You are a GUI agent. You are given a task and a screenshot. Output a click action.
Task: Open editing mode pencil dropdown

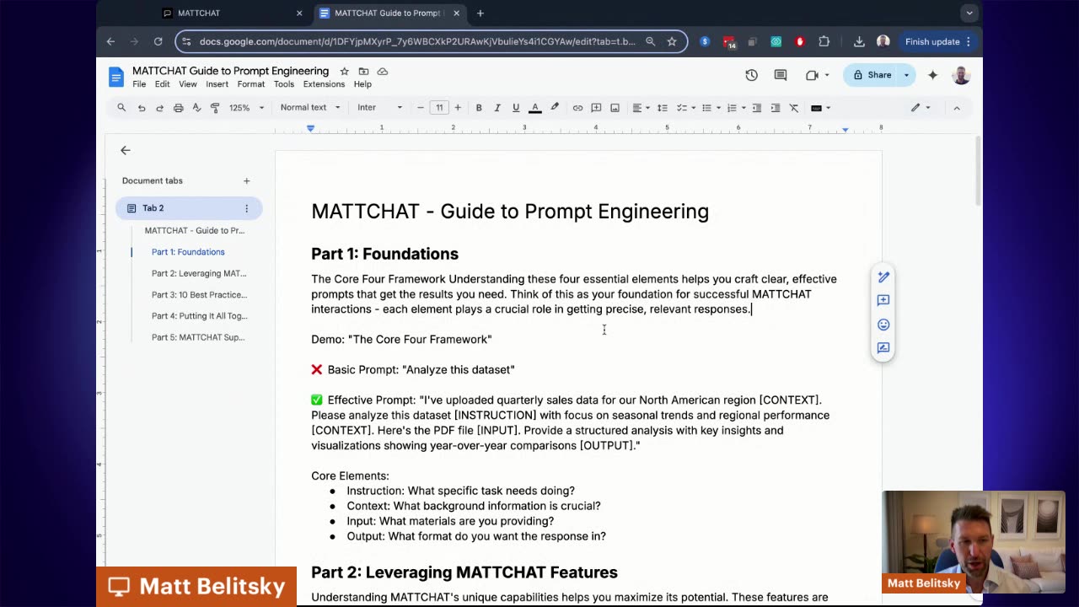tap(920, 108)
